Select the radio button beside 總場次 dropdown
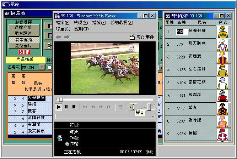Screen dimensions: 237x159 click(50, 67)
